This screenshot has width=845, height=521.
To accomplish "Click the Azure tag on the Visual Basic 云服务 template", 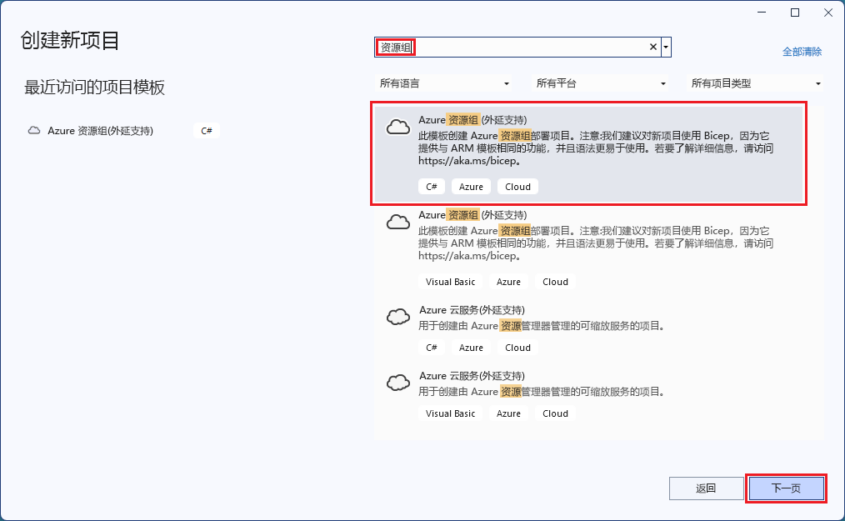I will pyautogui.click(x=508, y=413).
